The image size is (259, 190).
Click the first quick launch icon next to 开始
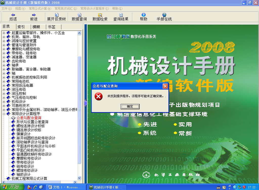pos(30,187)
